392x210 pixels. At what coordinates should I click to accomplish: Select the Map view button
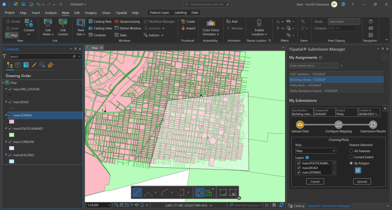coord(11,35)
